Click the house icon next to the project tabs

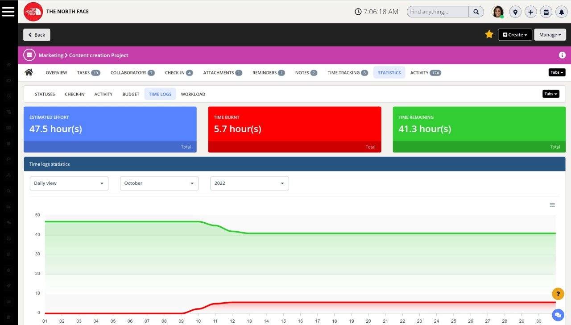pos(29,72)
